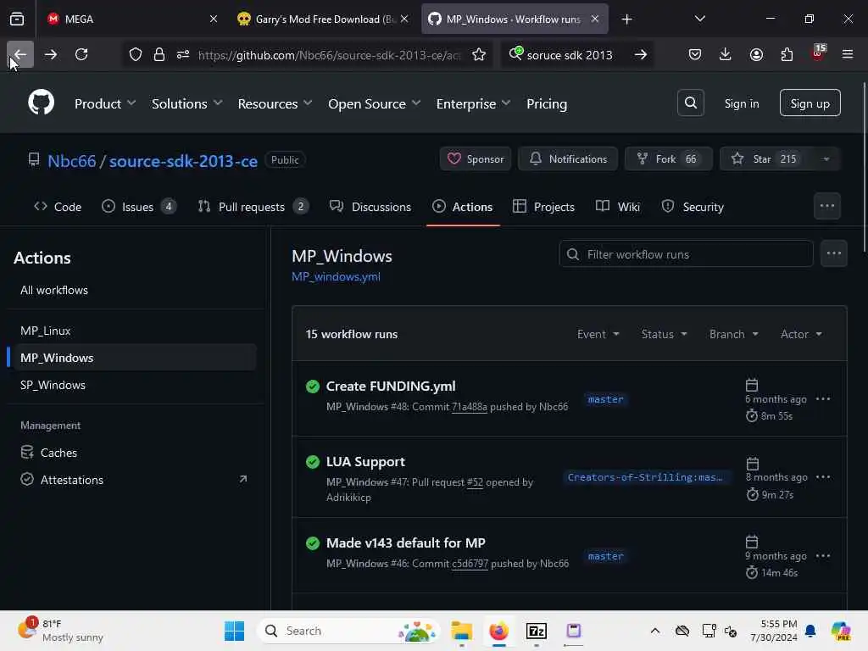Open File Explorer from taskbar
Viewport: 868px width, 651px height.
[x=461, y=631]
